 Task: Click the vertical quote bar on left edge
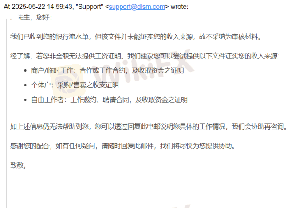[x=7, y=113]
